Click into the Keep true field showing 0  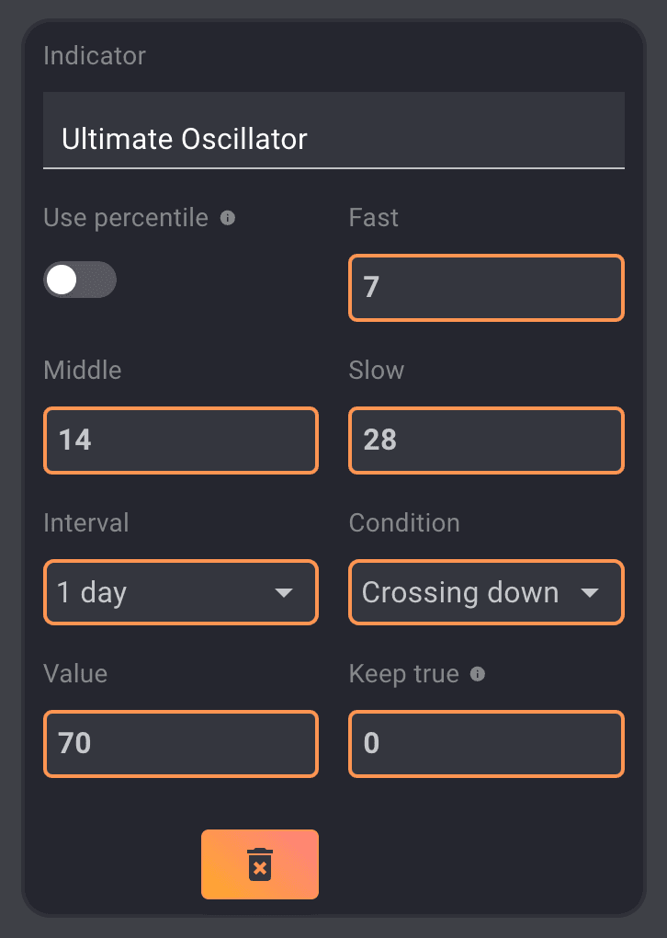click(x=486, y=743)
